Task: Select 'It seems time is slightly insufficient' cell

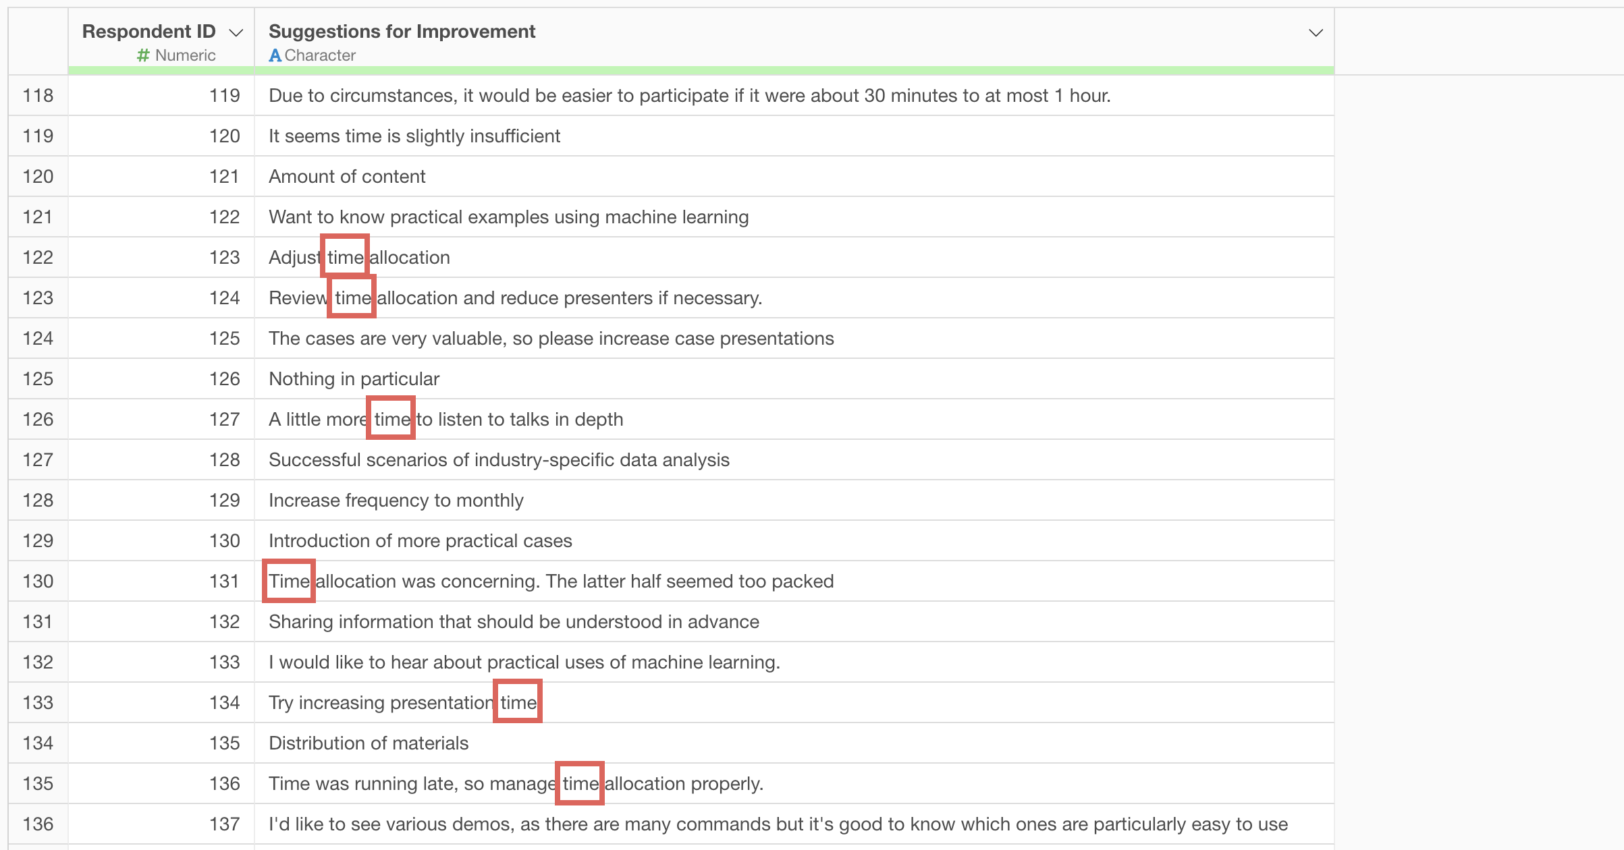Action: coord(794,136)
